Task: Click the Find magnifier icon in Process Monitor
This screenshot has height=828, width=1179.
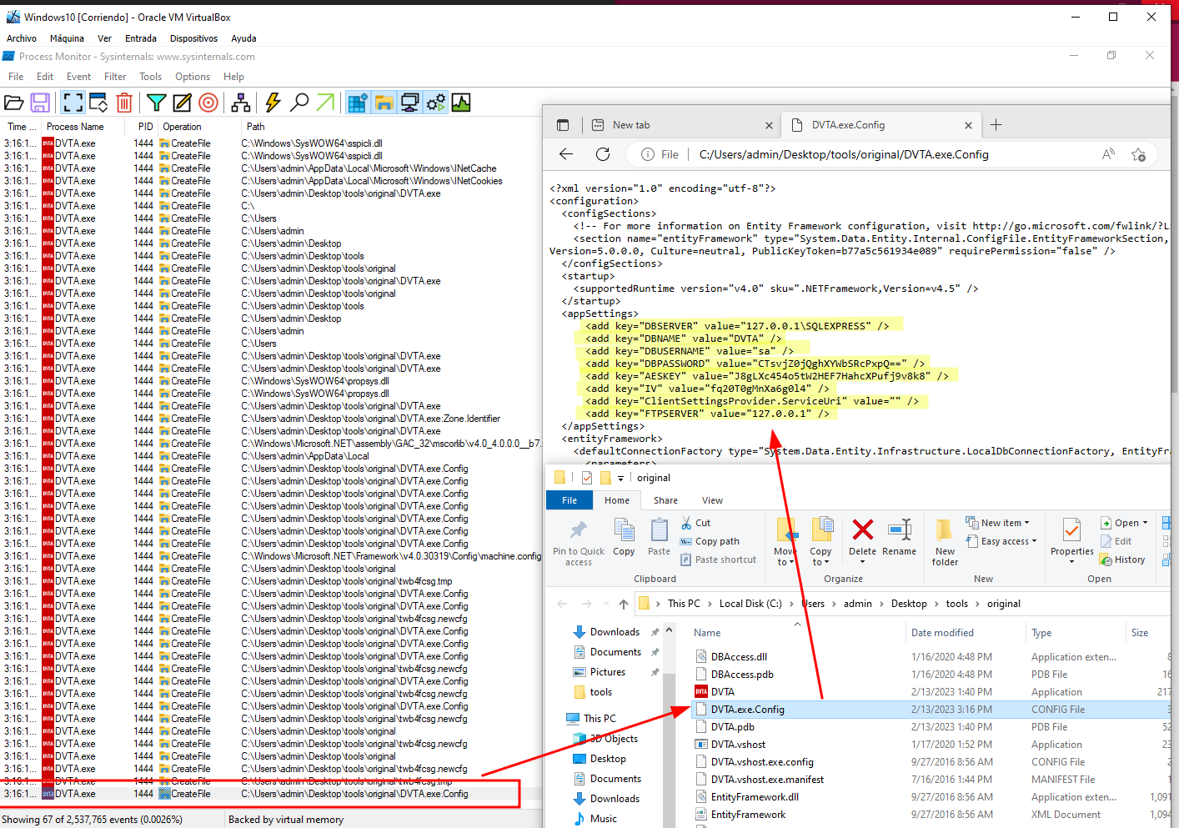Action: (x=299, y=103)
